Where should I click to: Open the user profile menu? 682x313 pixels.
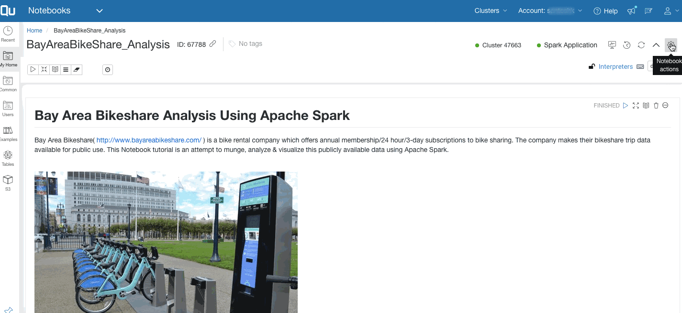click(x=671, y=11)
